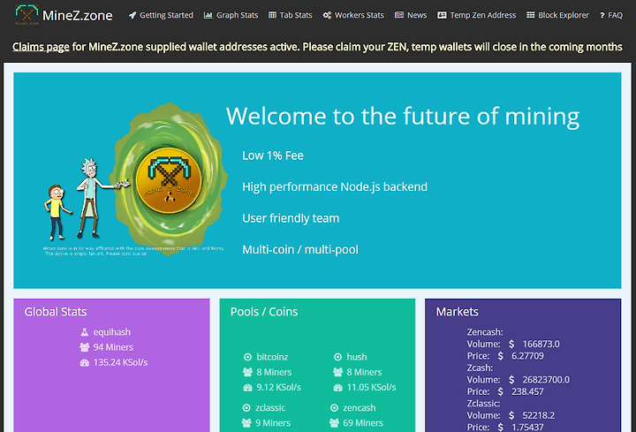The height and width of the screenshot is (432, 636).
Task: Click the table icon beside Tab Stats
Action: [273, 15]
